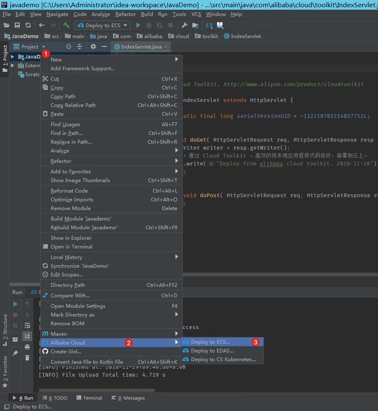
Task: Click the Alibaba Cloud toolbar icon
Action: point(209,25)
